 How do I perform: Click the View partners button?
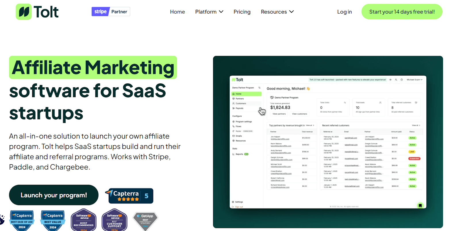tap(279, 114)
